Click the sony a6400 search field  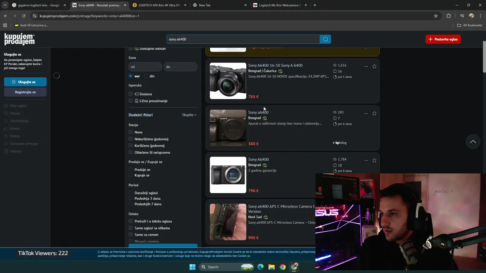pos(243,39)
